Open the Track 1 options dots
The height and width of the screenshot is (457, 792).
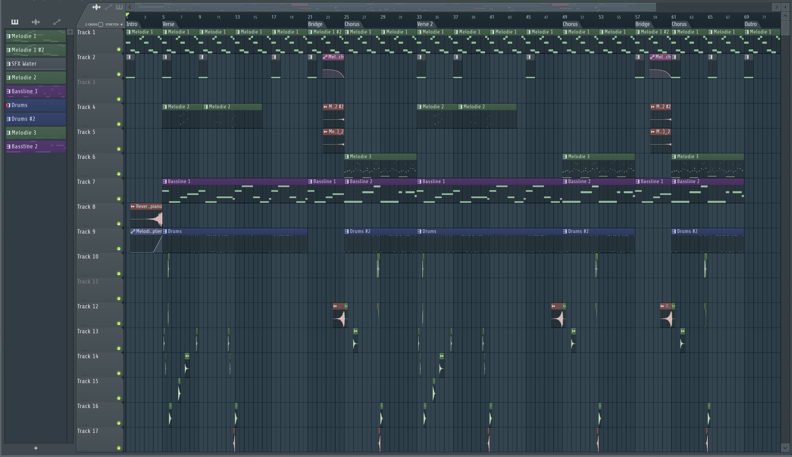85,51
